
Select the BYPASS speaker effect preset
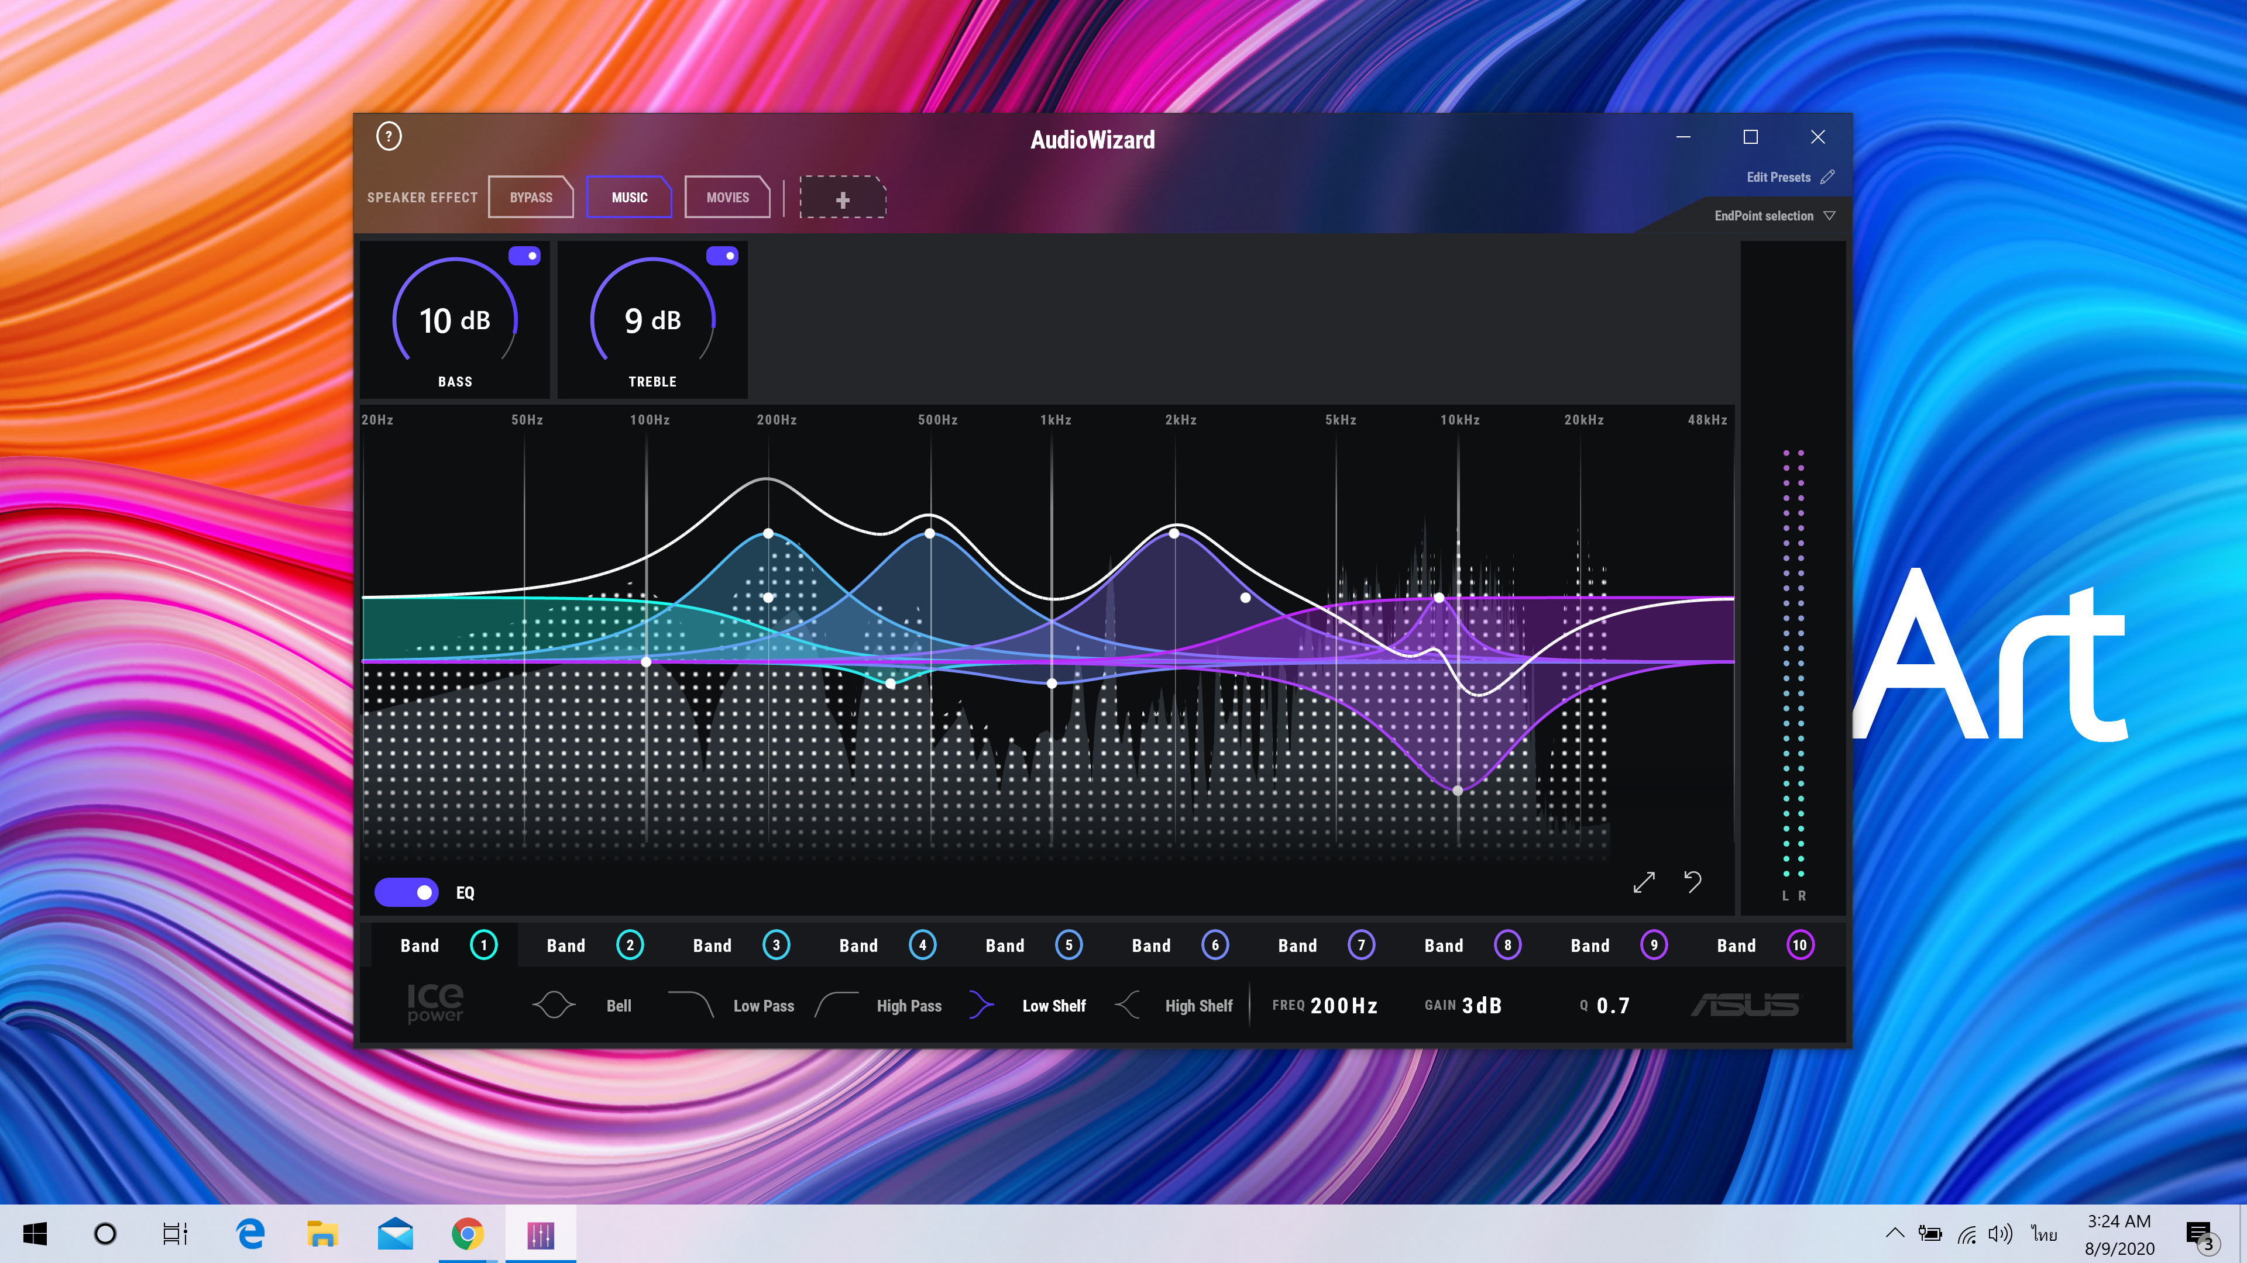click(x=530, y=197)
